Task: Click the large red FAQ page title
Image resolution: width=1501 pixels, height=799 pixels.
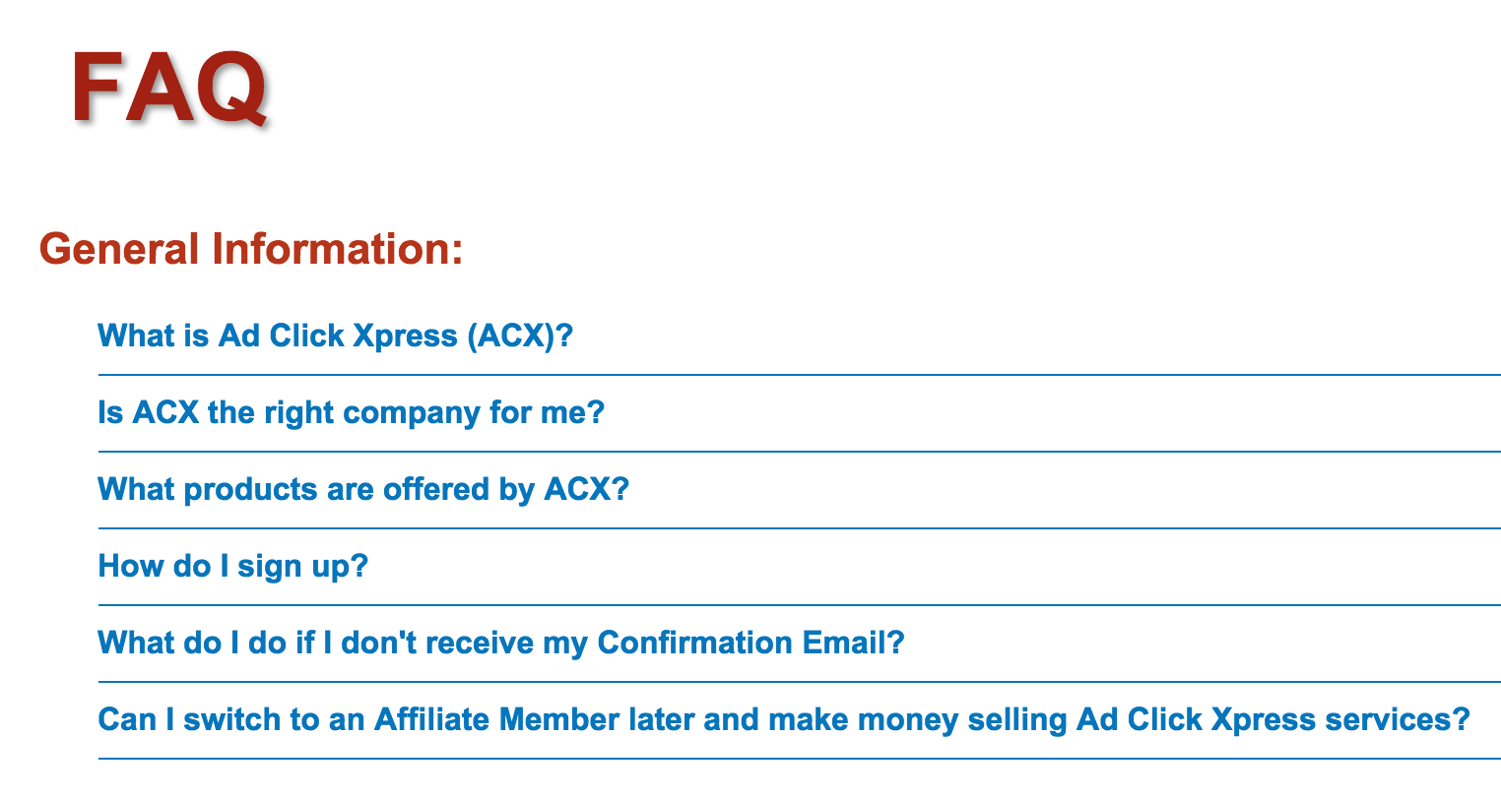Action: coord(169,88)
